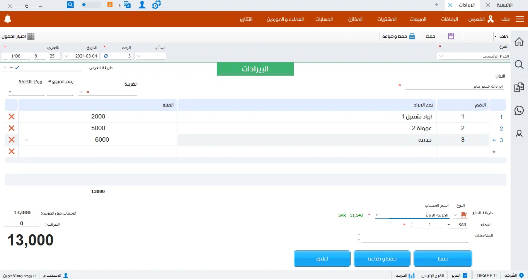Click the bottom حفظ و طباعة button

pyautogui.click(x=382, y=259)
